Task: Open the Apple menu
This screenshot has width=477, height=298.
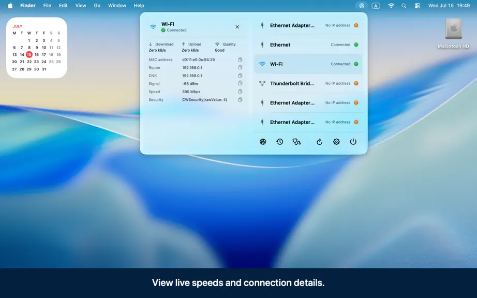Action: pos(10,6)
